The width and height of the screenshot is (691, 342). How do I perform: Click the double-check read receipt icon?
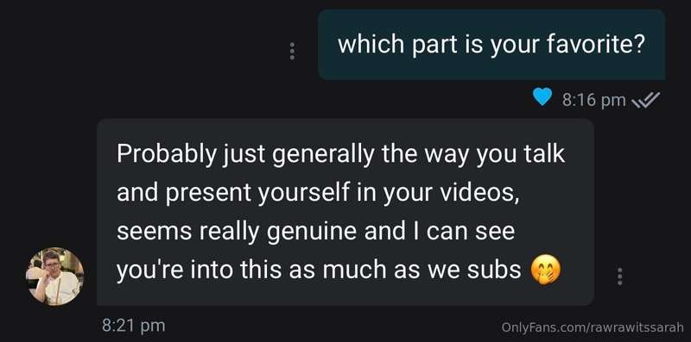pyautogui.click(x=646, y=99)
